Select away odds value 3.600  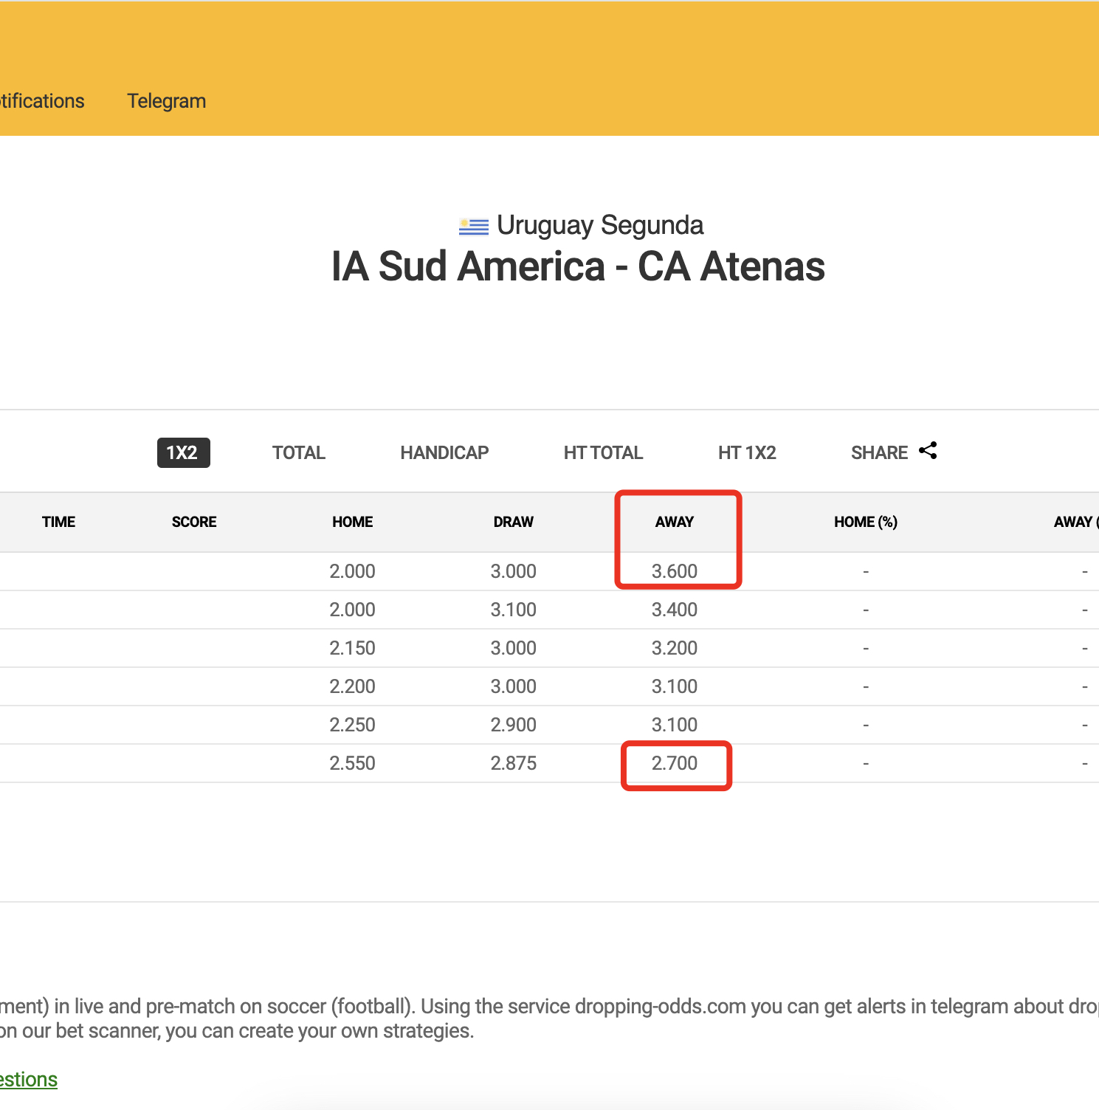675,571
